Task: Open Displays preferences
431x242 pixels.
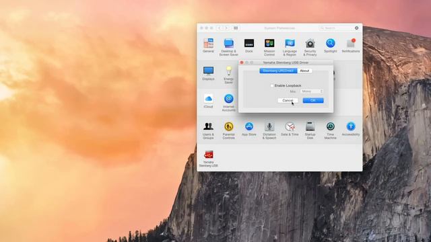Action: coord(208,73)
